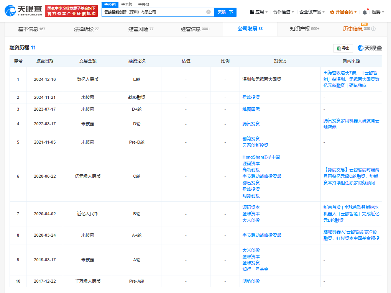Expand the 合作通道 dropdown

click(x=284, y=12)
